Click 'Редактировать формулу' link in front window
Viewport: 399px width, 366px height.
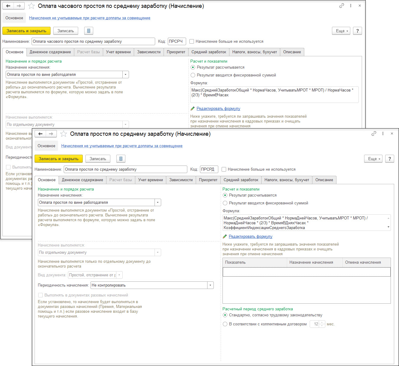(250, 237)
